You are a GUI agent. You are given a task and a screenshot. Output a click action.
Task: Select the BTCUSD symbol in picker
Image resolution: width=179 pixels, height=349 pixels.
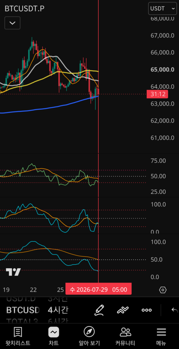pyautogui.click(x=23, y=310)
